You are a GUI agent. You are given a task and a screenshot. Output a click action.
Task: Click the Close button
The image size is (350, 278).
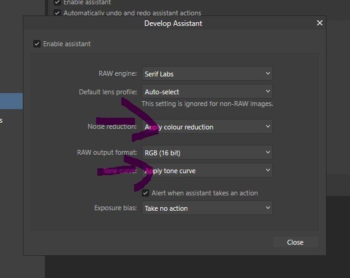pyautogui.click(x=295, y=242)
